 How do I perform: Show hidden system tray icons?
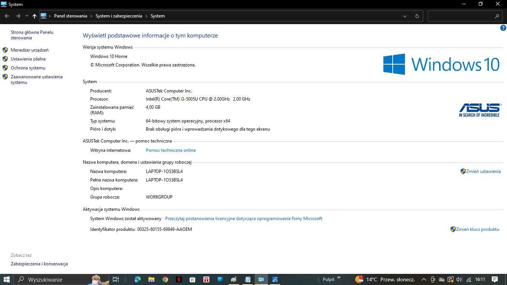tap(423, 279)
